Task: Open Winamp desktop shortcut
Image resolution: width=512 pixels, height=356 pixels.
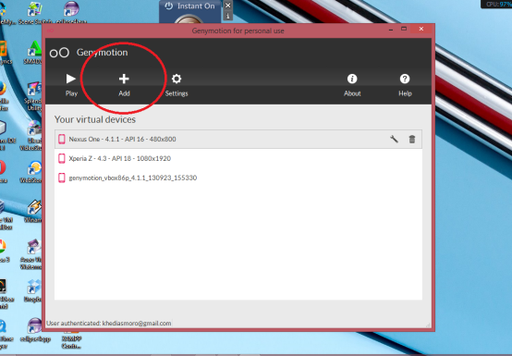Action: (33, 212)
